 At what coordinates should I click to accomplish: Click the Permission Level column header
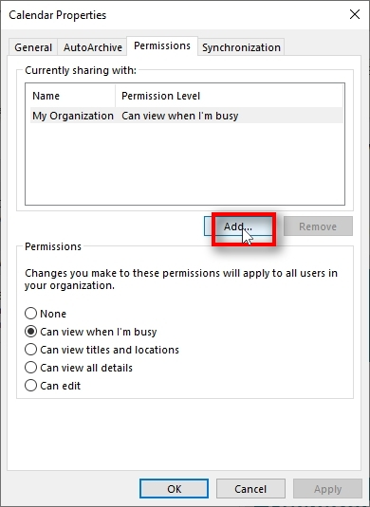(x=230, y=96)
